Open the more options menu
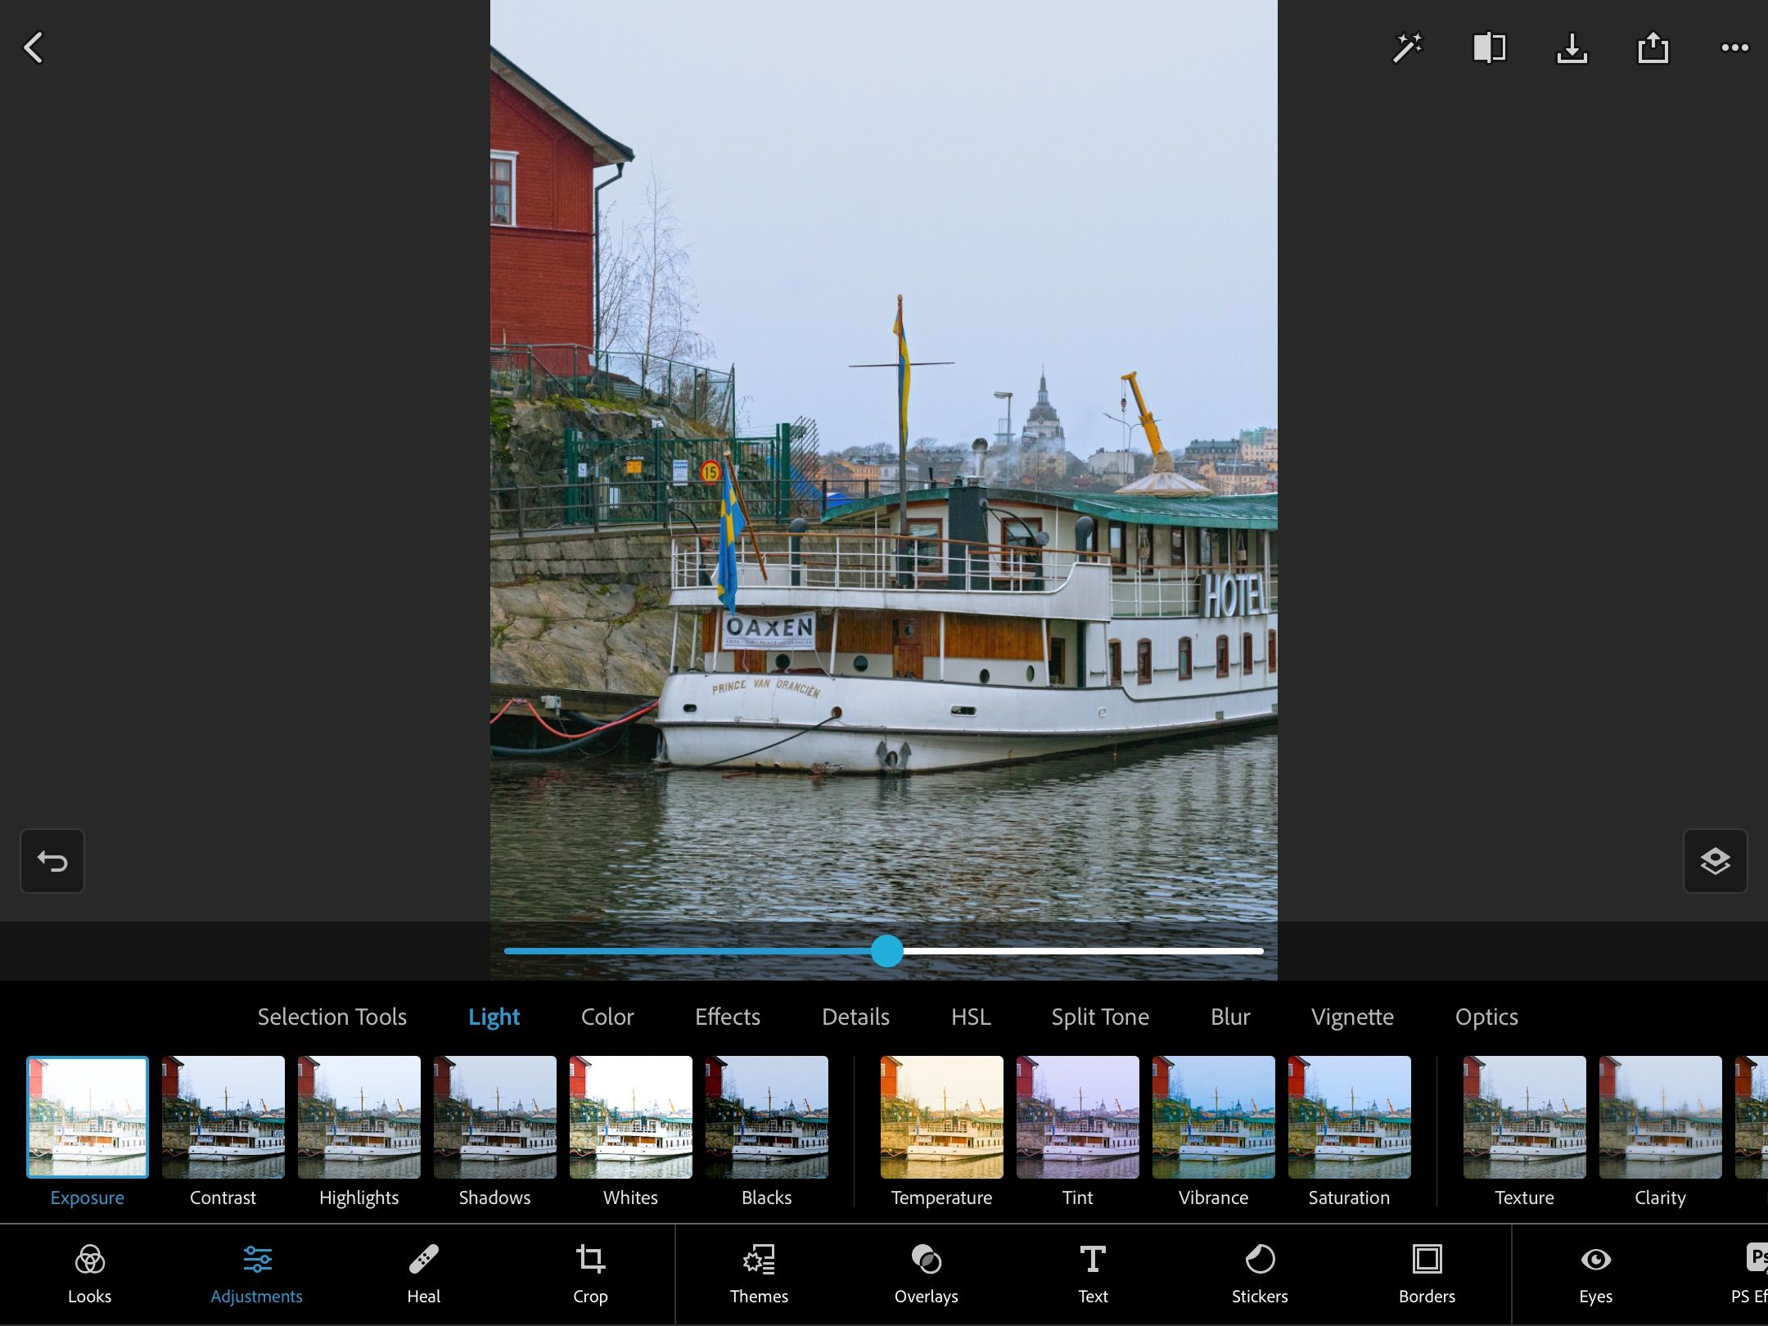Image resolution: width=1768 pixels, height=1326 pixels. coord(1734,47)
